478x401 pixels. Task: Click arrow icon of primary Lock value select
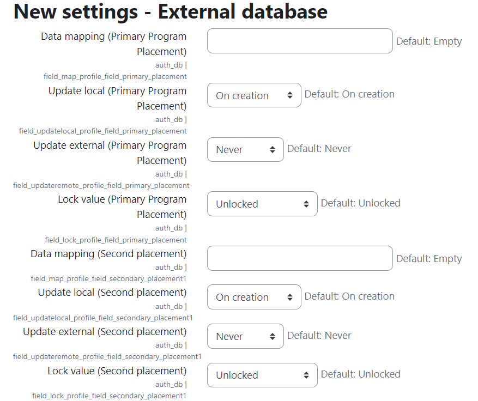(306, 204)
